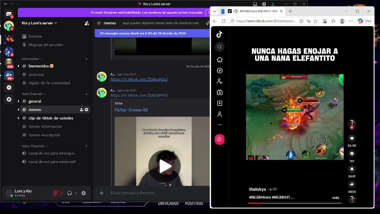
Task: Open the bienvenidos channel
Action: (55, 66)
